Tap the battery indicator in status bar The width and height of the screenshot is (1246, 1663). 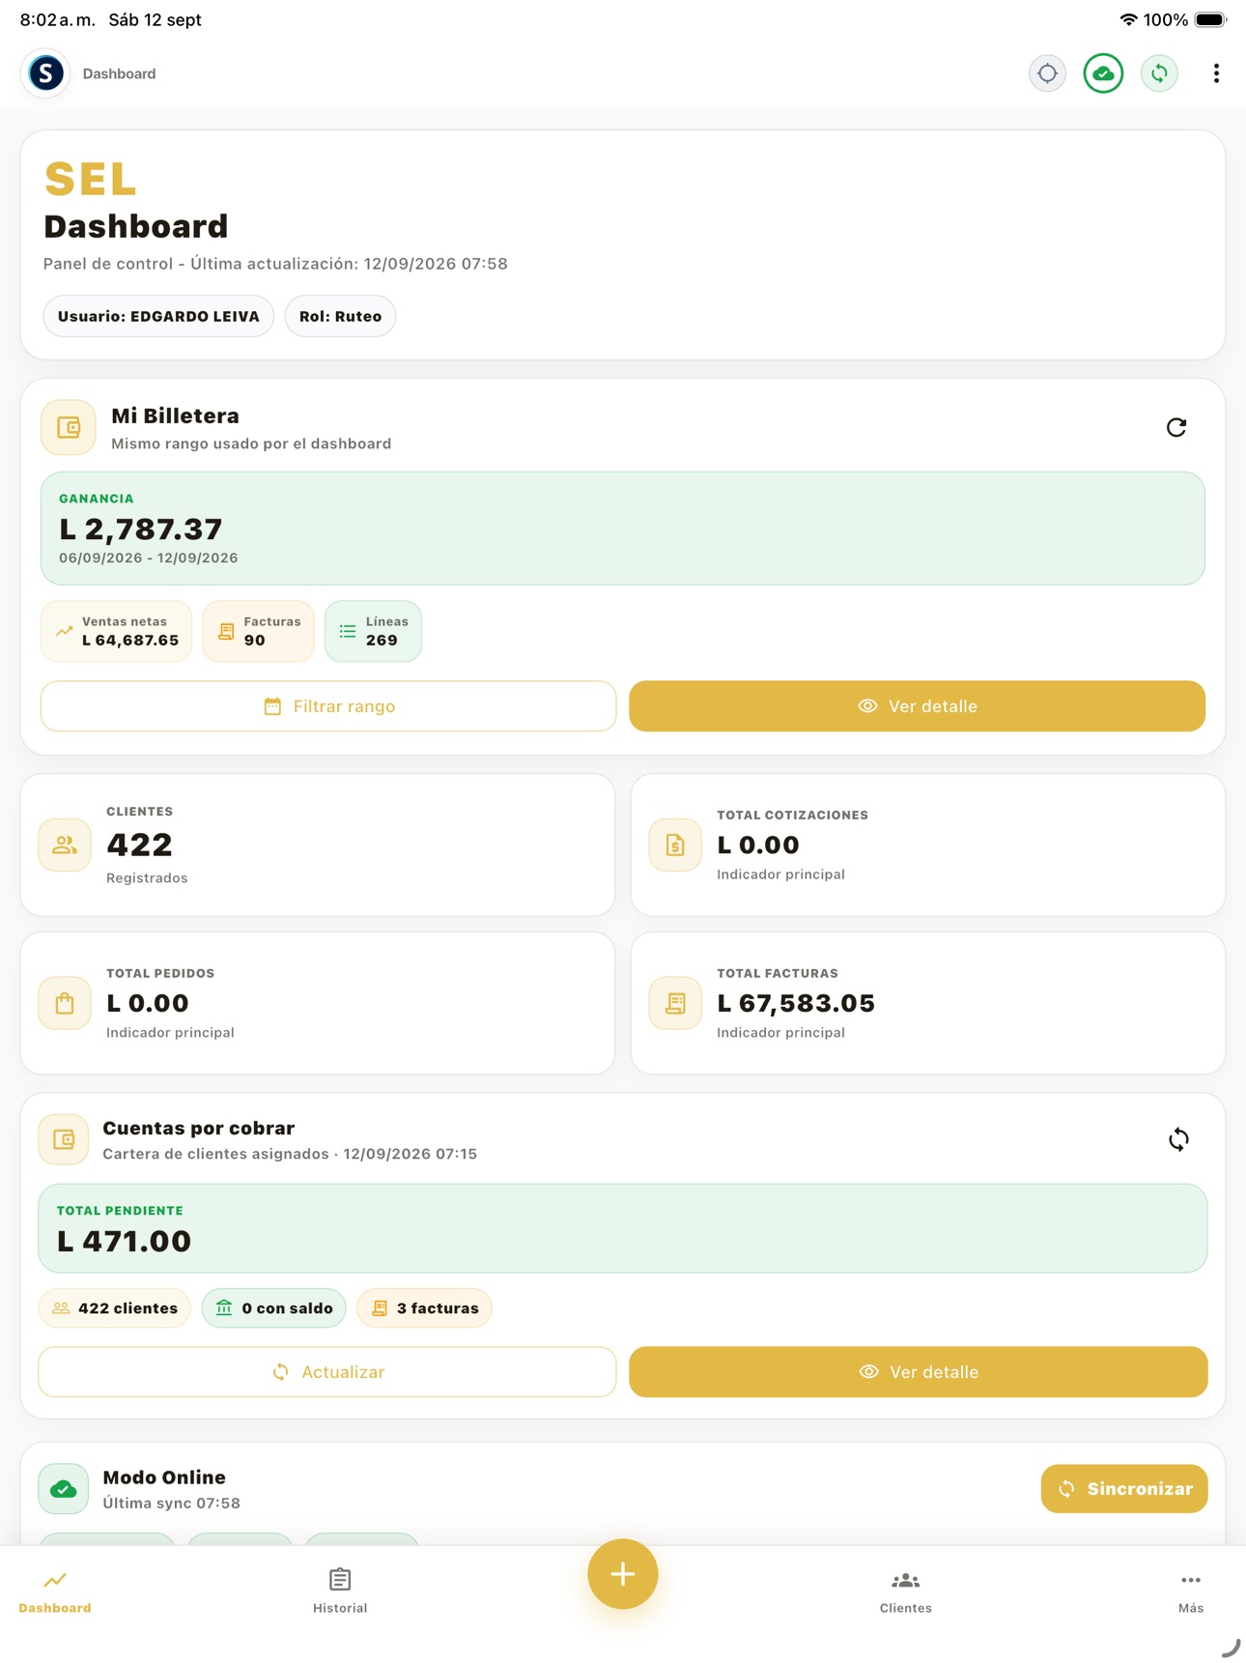tap(1210, 19)
